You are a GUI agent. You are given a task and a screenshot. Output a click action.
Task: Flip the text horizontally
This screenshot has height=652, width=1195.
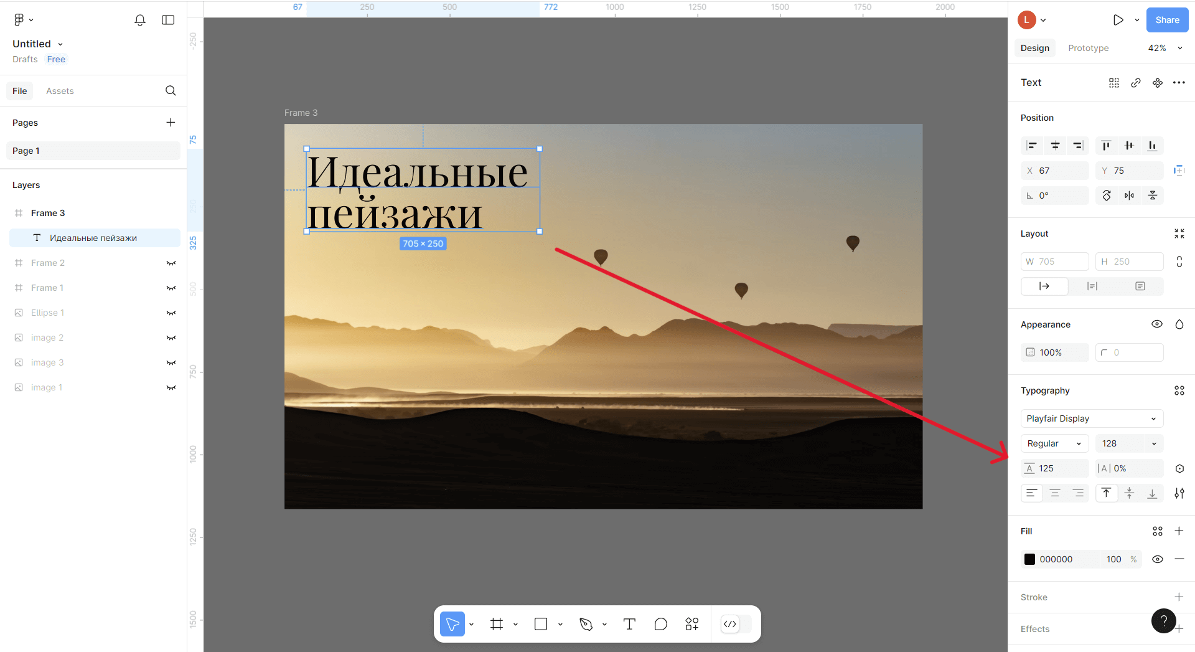point(1129,196)
